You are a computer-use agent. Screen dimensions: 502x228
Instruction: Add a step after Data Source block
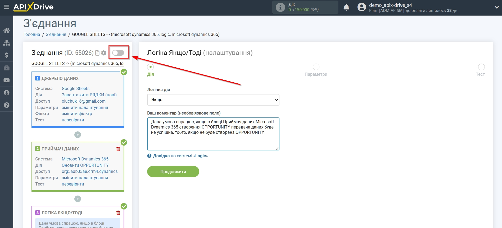click(x=78, y=135)
